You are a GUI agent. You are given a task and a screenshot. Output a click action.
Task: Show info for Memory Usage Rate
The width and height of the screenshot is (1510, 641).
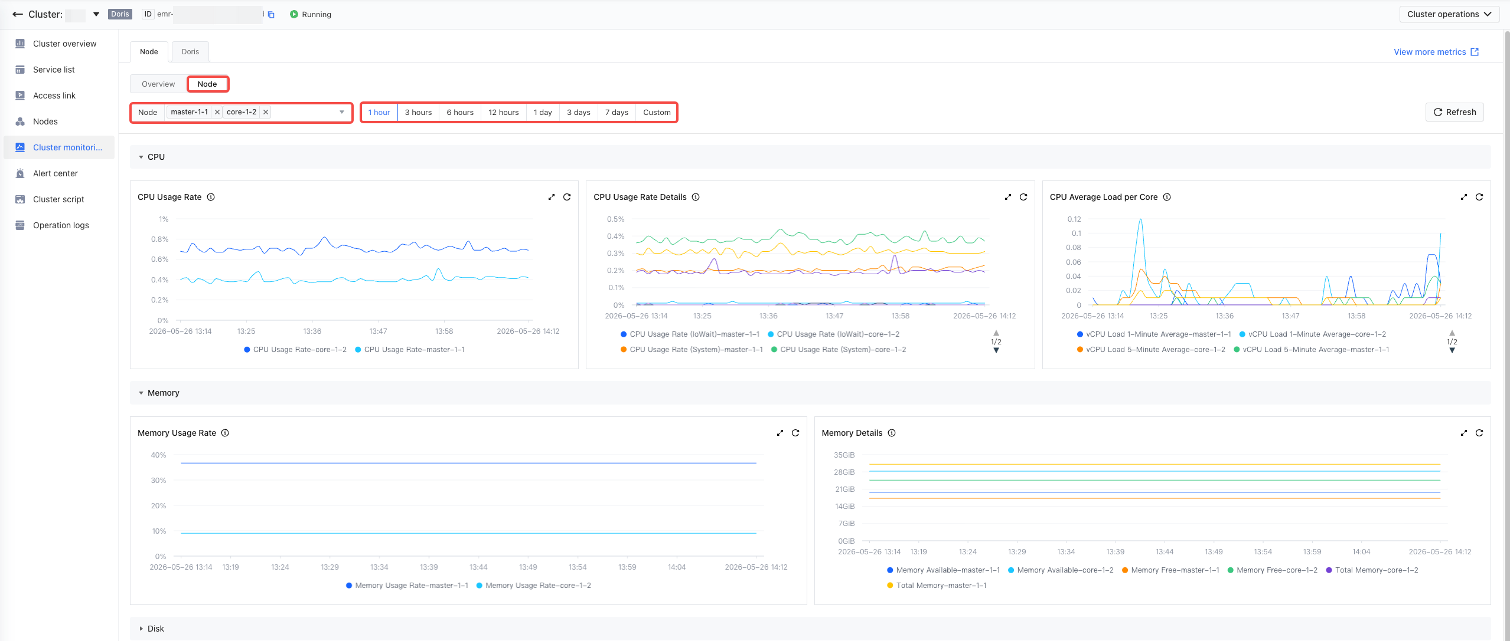coord(225,433)
